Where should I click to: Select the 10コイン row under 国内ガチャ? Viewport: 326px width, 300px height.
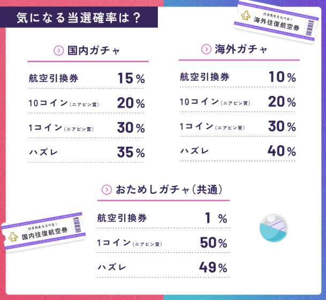[x=87, y=103]
